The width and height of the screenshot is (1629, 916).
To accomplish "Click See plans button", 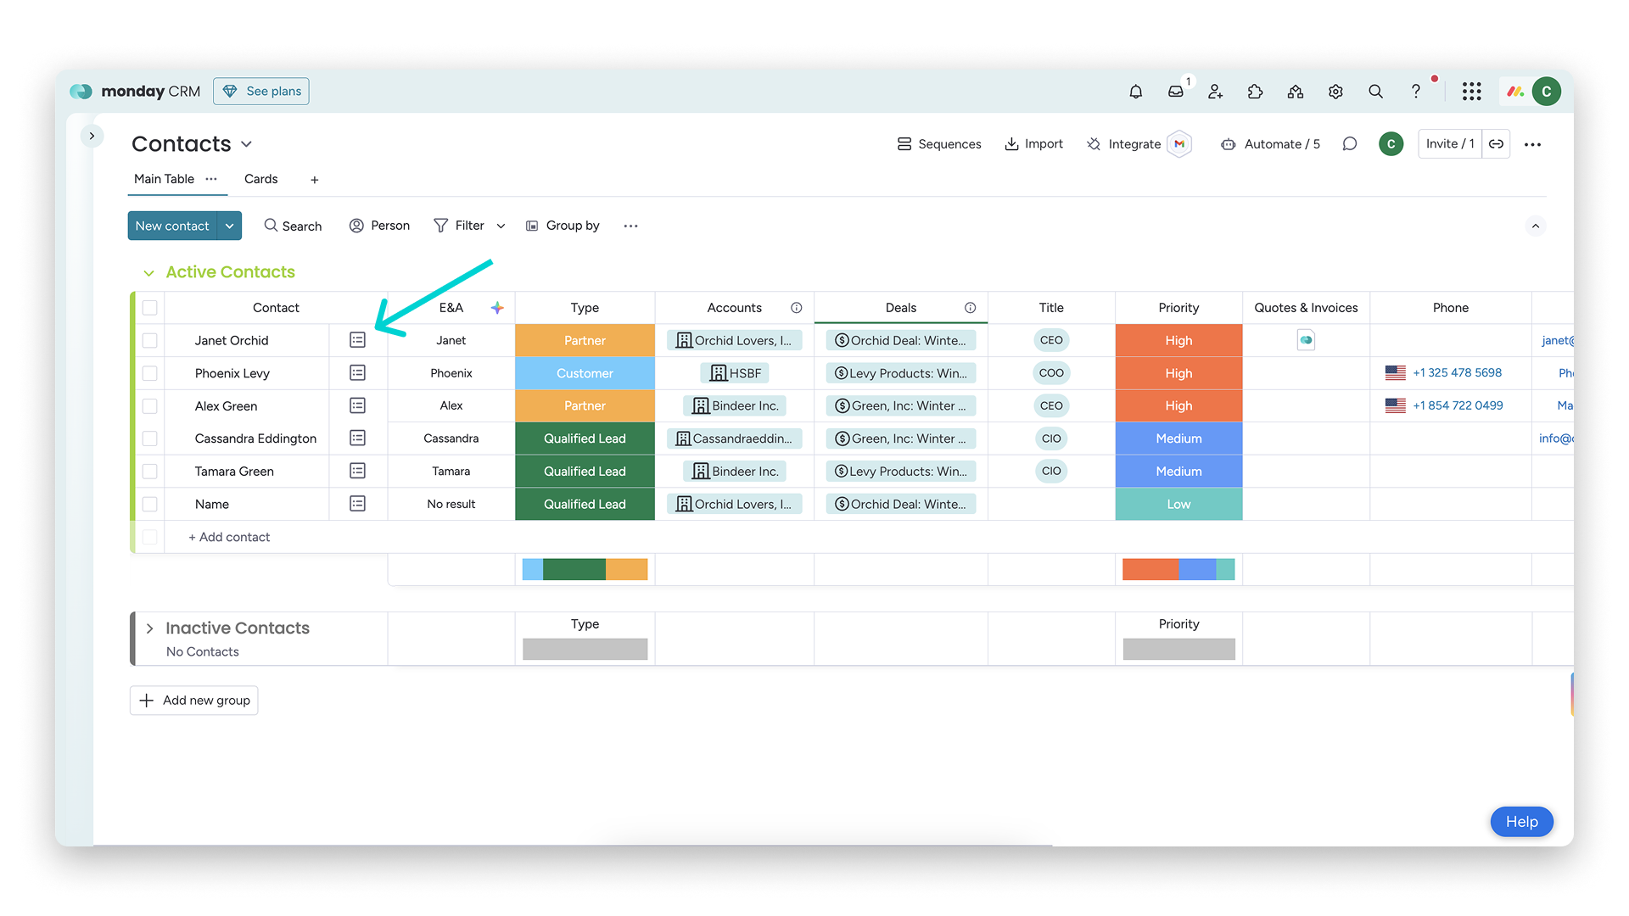I will coord(261,92).
